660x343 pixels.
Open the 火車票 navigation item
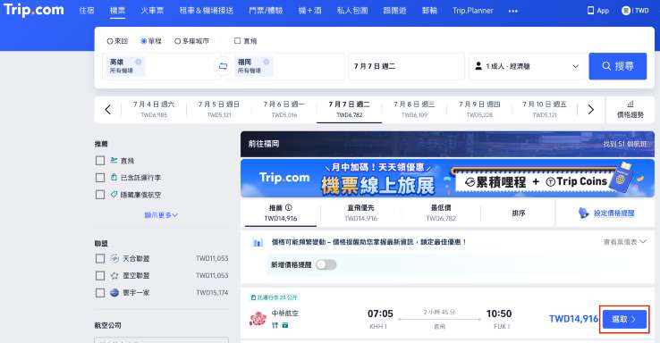[152, 11]
